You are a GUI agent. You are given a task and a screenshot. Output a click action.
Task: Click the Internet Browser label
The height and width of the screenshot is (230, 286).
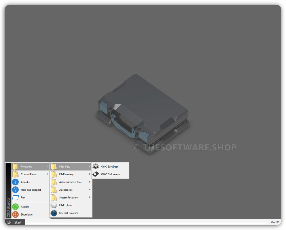[69, 213]
